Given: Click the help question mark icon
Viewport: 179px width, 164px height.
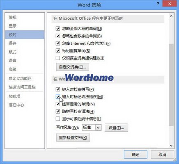Looking at the screenshot, I should (x=158, y=4).
